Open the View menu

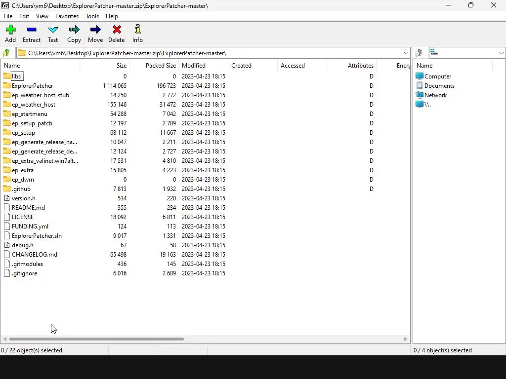tap(42, 16)
